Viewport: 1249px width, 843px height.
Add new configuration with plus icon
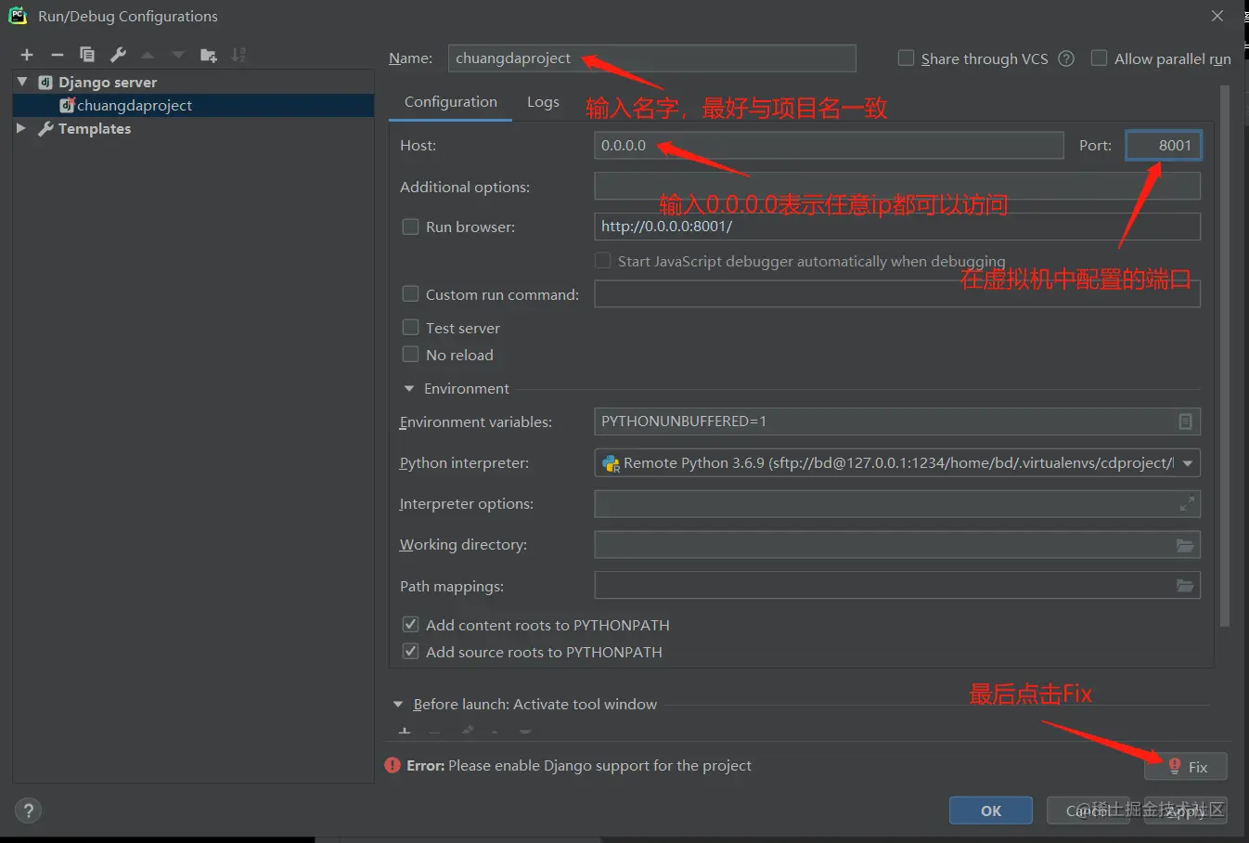27,56
